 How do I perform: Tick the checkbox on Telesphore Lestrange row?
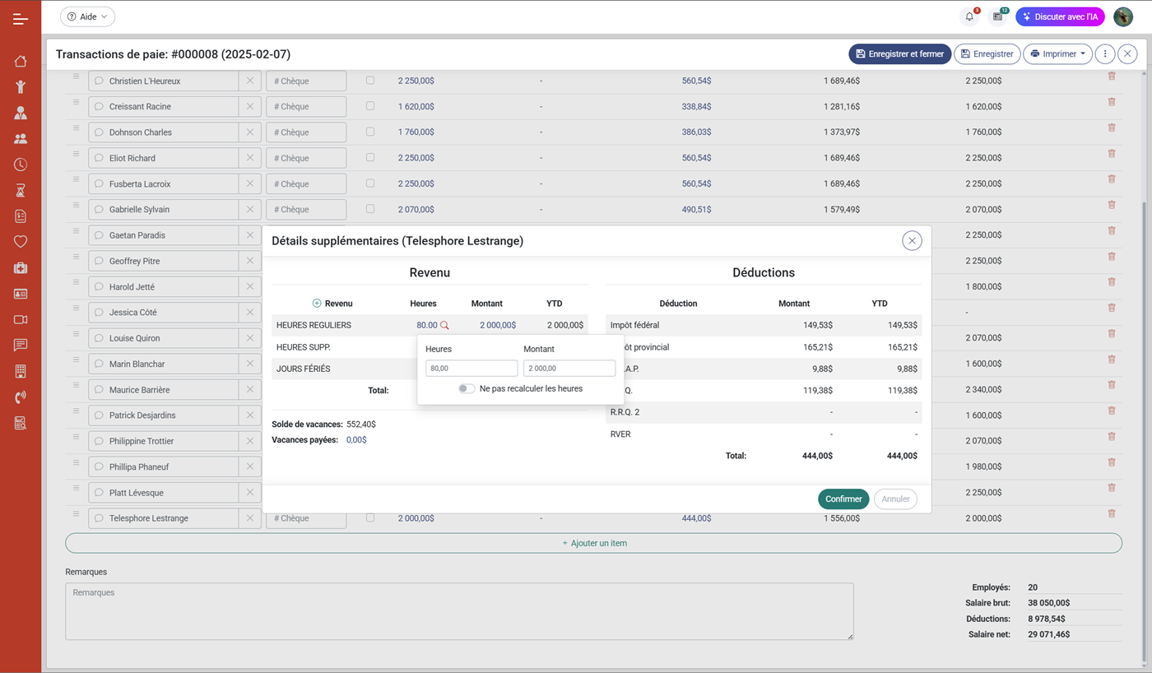point(370,518)
